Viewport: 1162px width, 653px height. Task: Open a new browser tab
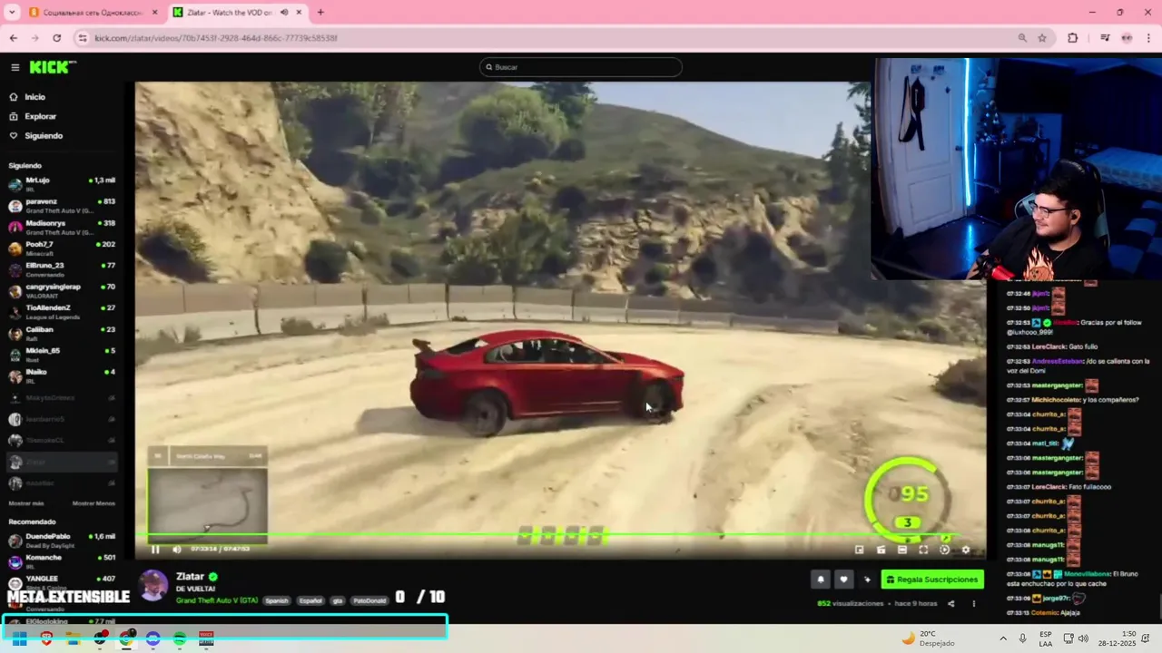pos(320,12)
